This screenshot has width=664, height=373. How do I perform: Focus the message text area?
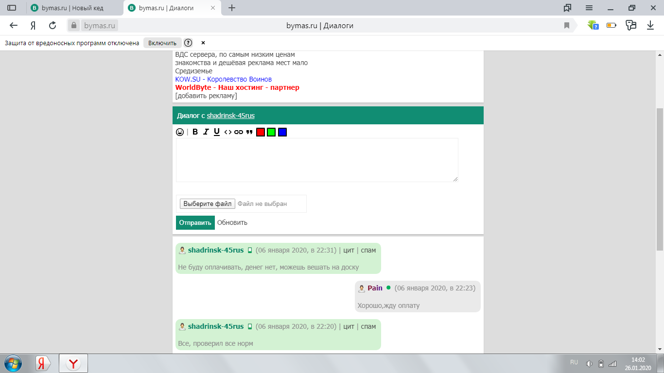pyautogui.click(x=317, y=160)
